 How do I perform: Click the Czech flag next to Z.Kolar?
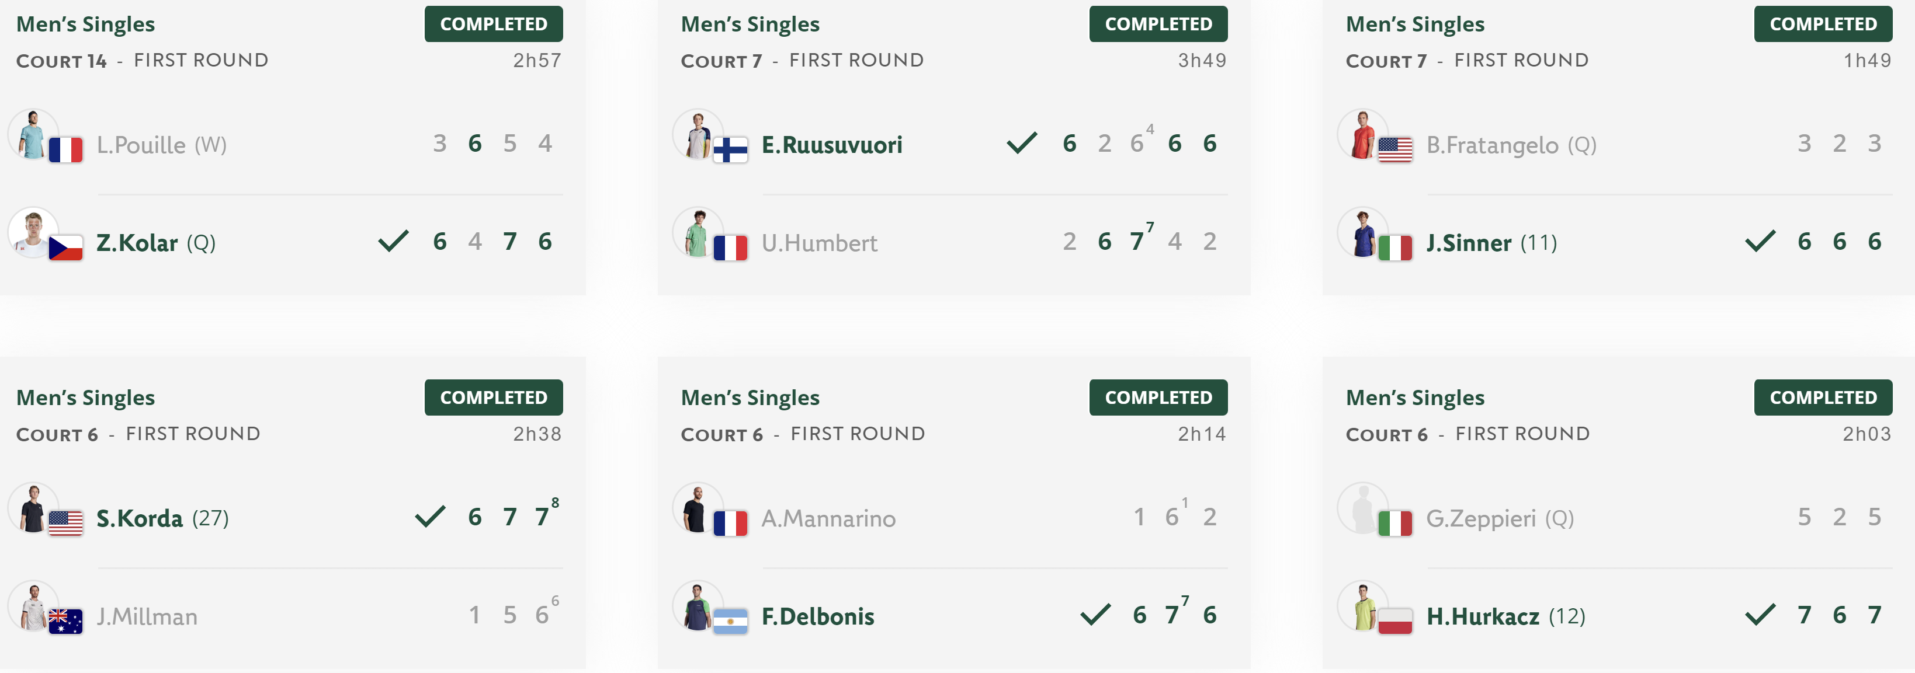click(x=65, y=248)
